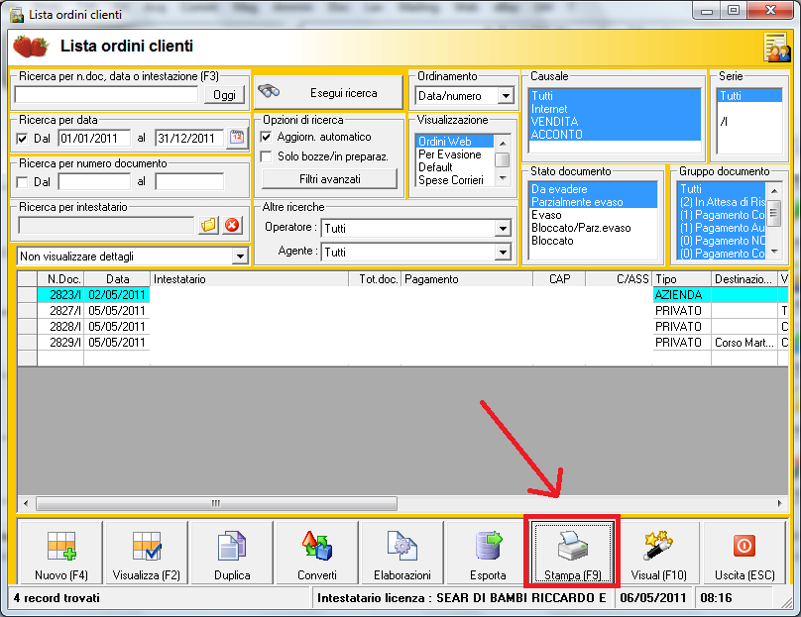
Task: Click Gruppo documento list down arrow
Action: (774, 252)
